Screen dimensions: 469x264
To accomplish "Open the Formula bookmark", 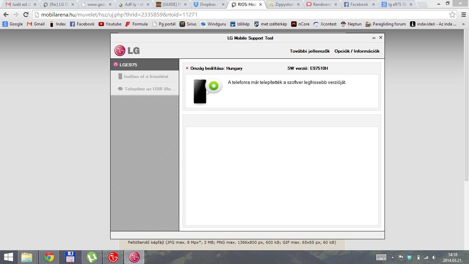I will coord(137,24).
